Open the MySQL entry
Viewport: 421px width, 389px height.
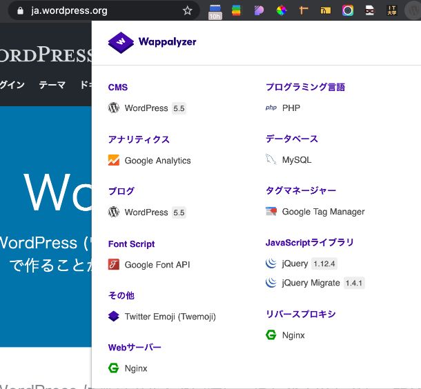click(x=297, y=159)
